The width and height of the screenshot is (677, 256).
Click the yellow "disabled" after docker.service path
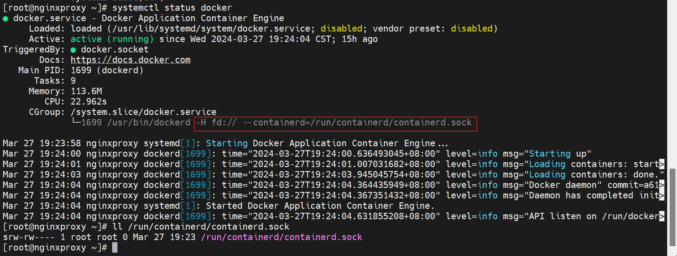click(x=341, y=29)
